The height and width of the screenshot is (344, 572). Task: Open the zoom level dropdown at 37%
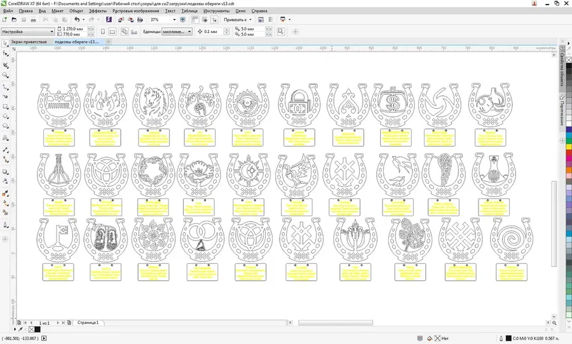coord(174,20)
